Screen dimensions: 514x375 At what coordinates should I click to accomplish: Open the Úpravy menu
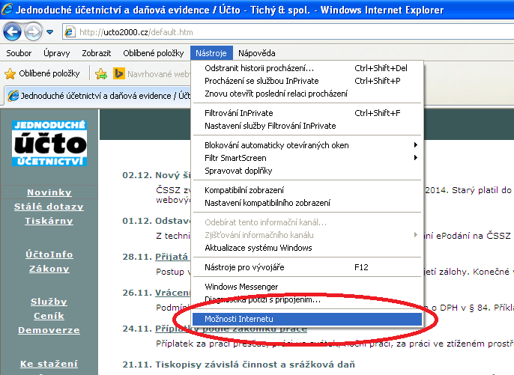click(x=57, y=53)
